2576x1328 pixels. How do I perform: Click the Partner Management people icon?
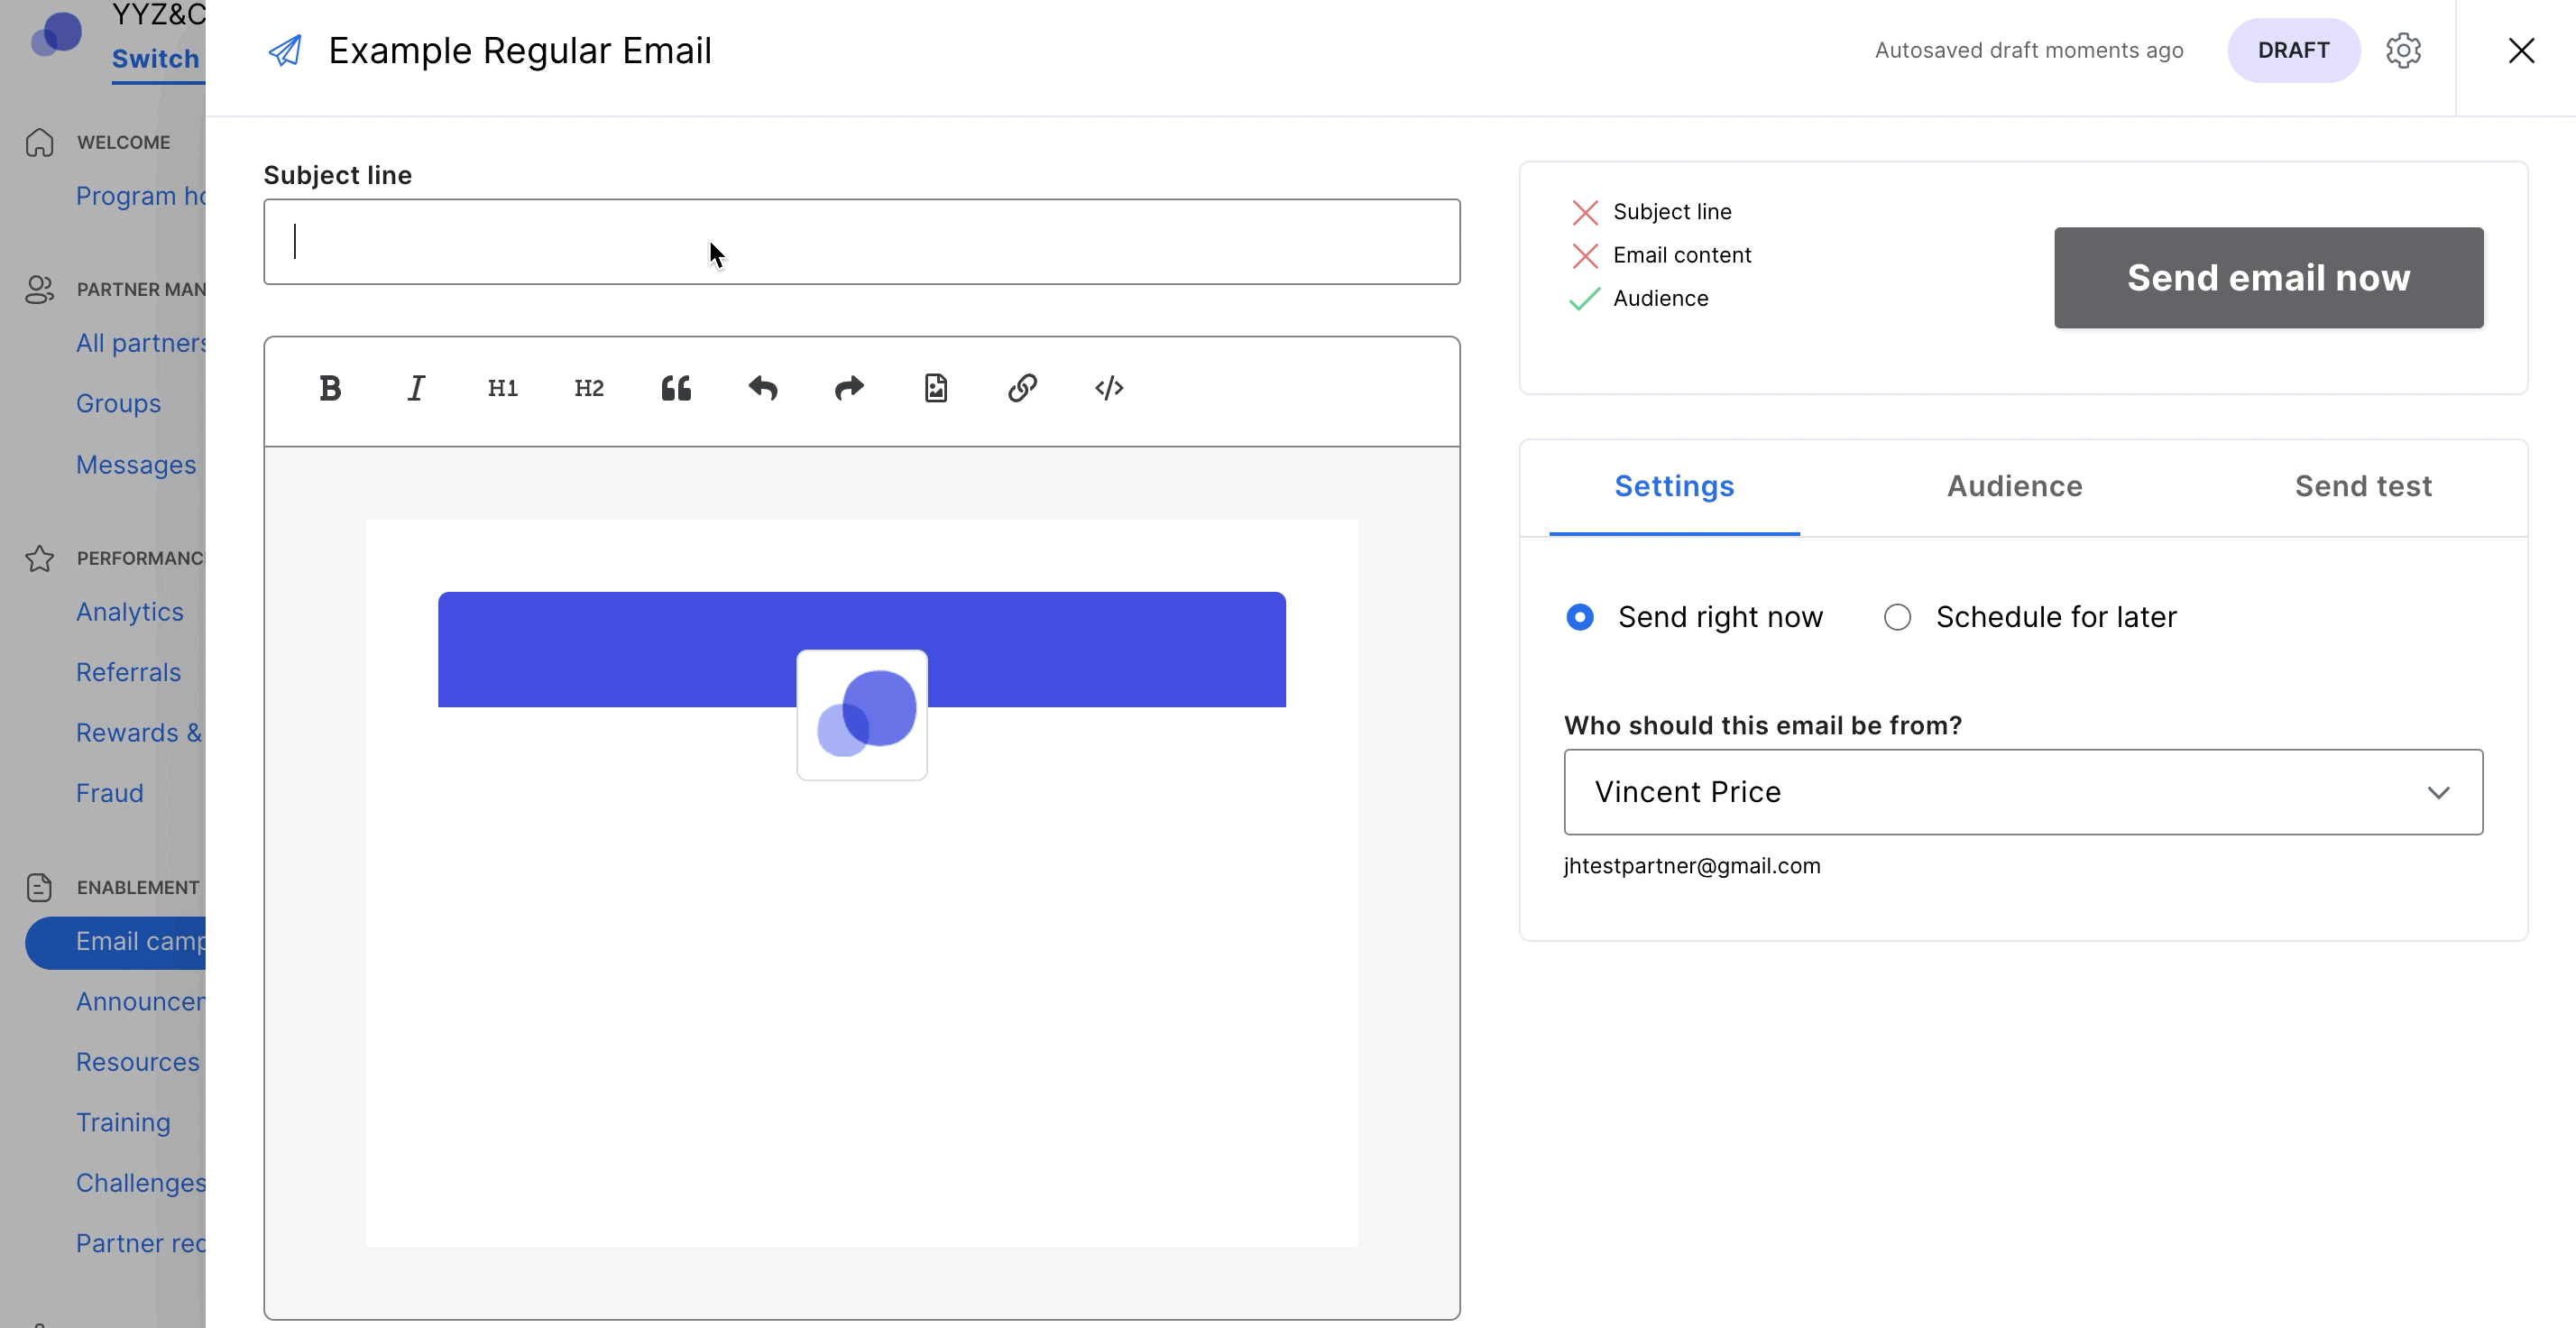point(40,289)
